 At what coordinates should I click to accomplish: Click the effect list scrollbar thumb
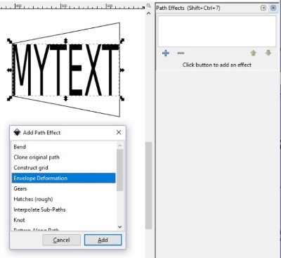(x=120, y=170)
